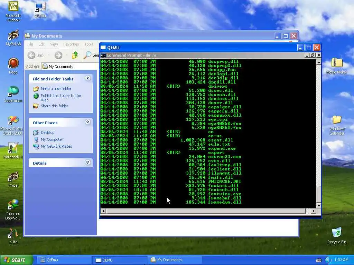Screen dimensions: 354x265
Task: Click Make a new folder link
Action: 56,89
